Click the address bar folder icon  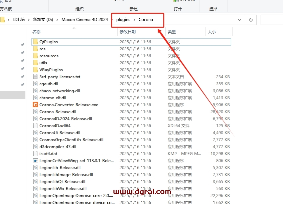tap(2, 20)
